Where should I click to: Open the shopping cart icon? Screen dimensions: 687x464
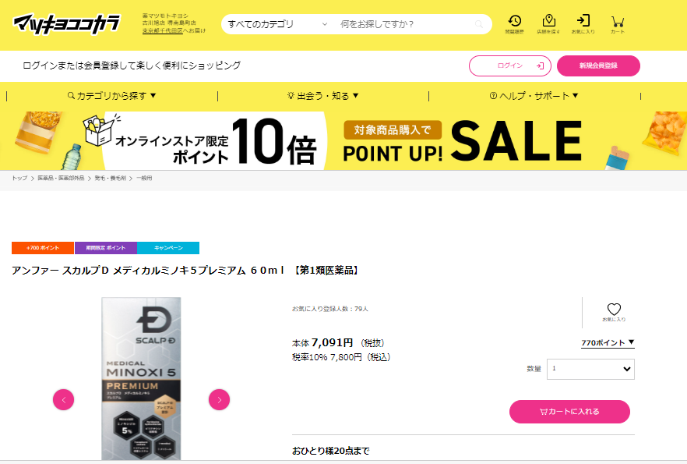tap(618, 23)
